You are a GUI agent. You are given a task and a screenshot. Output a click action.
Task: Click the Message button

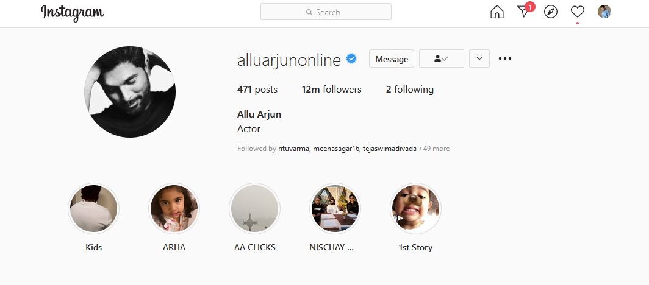click(392, 58)
